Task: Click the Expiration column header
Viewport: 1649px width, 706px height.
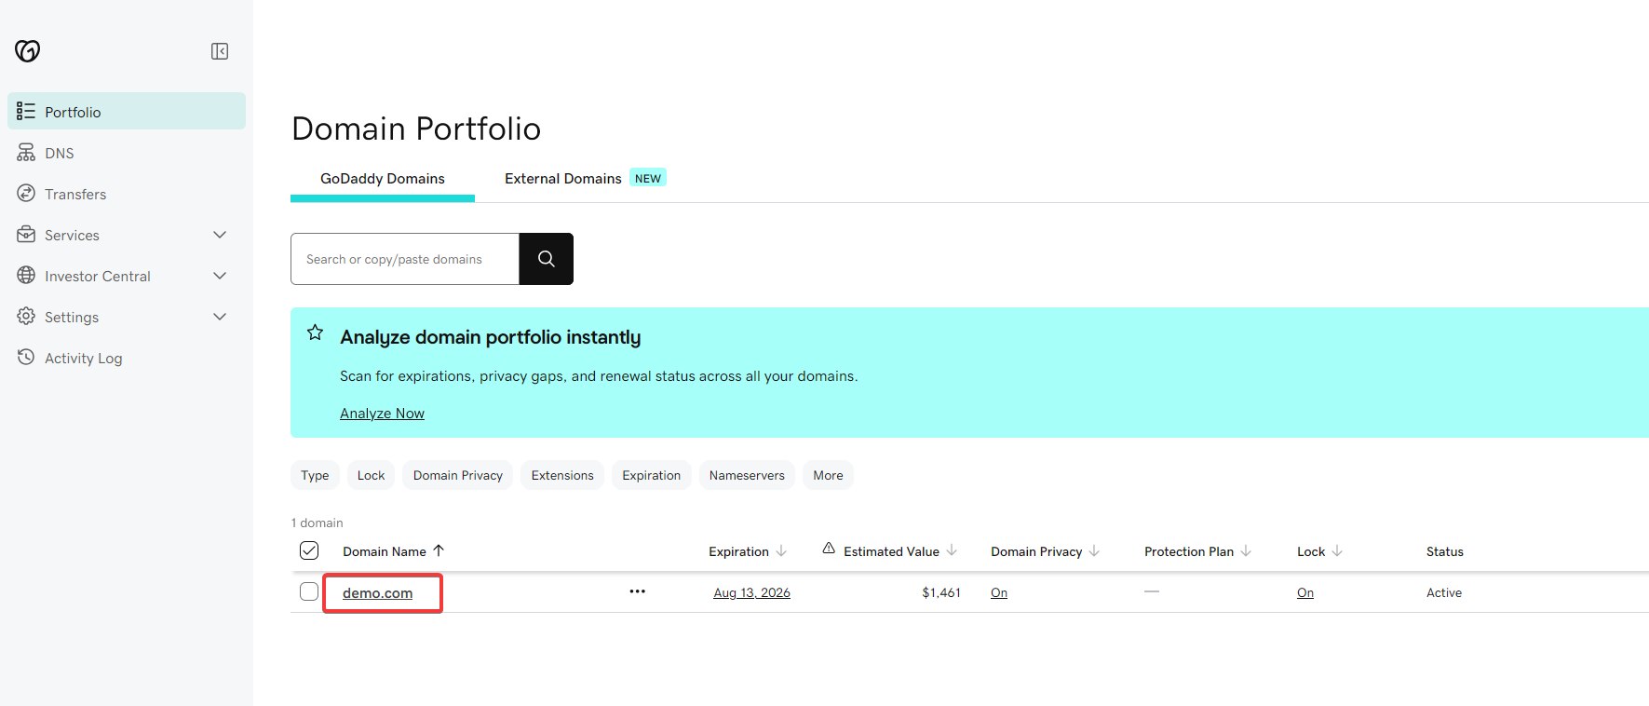Action: point(738,551)
